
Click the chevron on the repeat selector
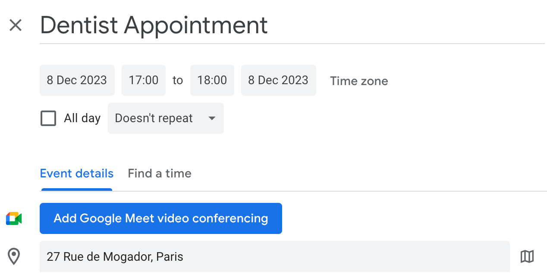[x=212, y=118]
